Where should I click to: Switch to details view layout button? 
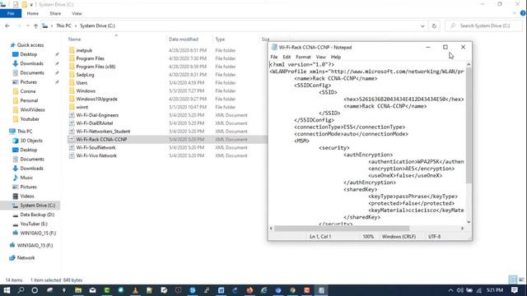512,280
